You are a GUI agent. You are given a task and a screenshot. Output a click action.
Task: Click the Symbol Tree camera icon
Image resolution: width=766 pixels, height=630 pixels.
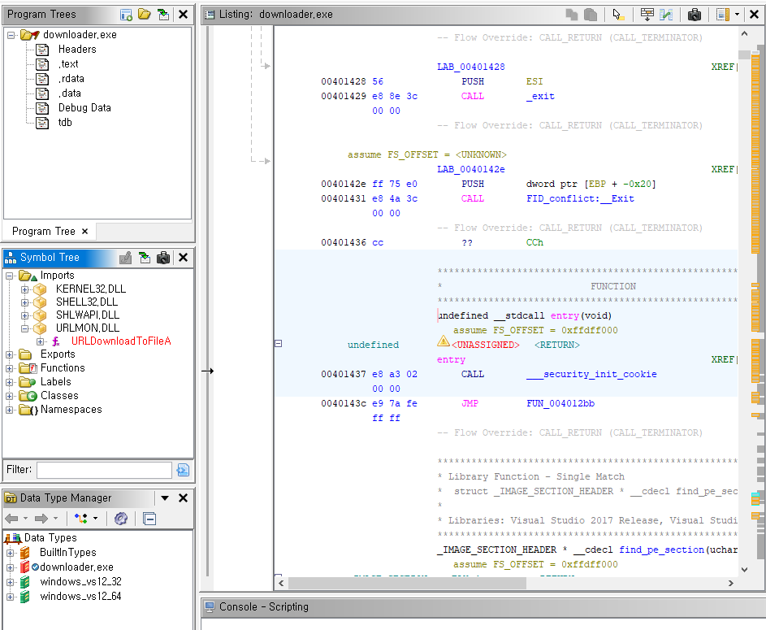pyautogui.click(x=163, y=258)
